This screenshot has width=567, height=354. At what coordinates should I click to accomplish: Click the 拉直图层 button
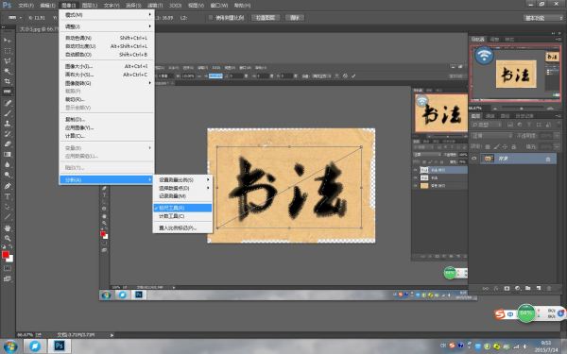(266, 17)
